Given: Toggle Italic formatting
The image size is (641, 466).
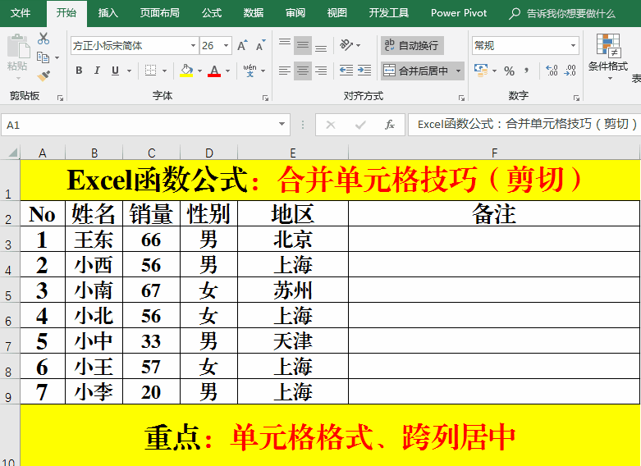Looking at the screenshot, I should pyautogui.click(x=97, y=71).
